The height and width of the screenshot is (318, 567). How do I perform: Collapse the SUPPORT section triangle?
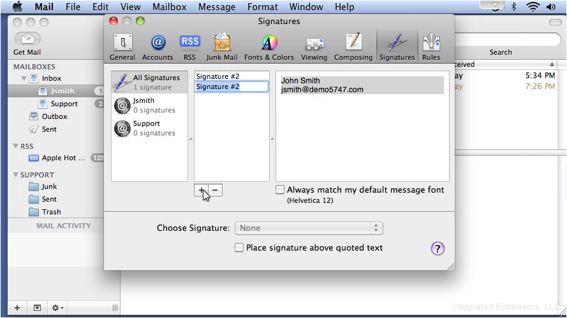pos(15,174)
